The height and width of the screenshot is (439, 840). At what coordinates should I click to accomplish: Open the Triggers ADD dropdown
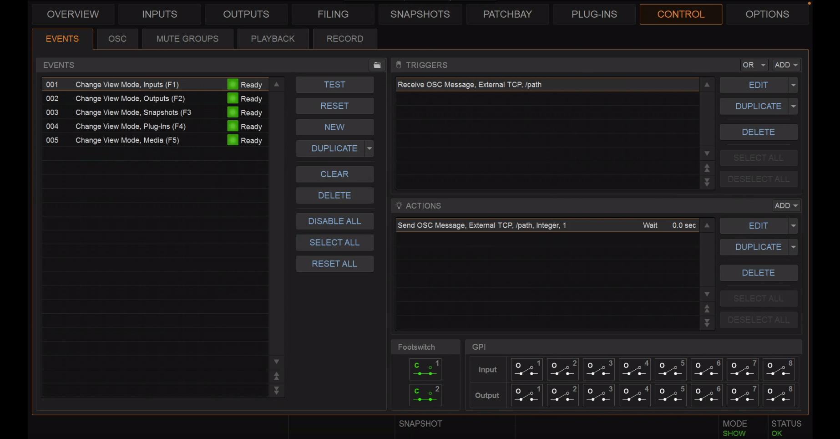pyautogui.click(x=786, y=65)
